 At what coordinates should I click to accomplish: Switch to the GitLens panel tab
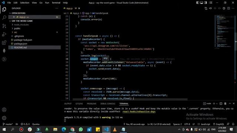pyautogui.click(x=79, y=103)
